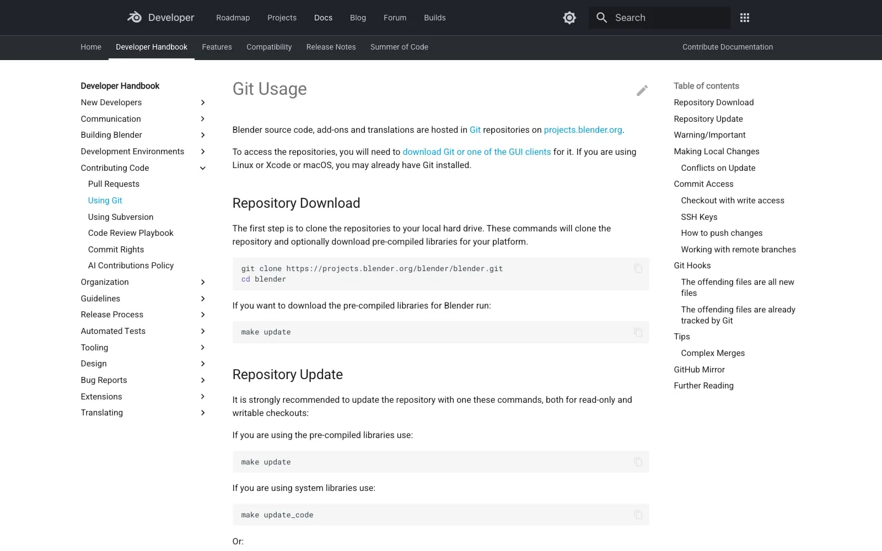The height and width of the screenshot is (551, 882).
Task: Jump to Complex Merges in contents
Action: pyautogui.click(x=713, y=353)
